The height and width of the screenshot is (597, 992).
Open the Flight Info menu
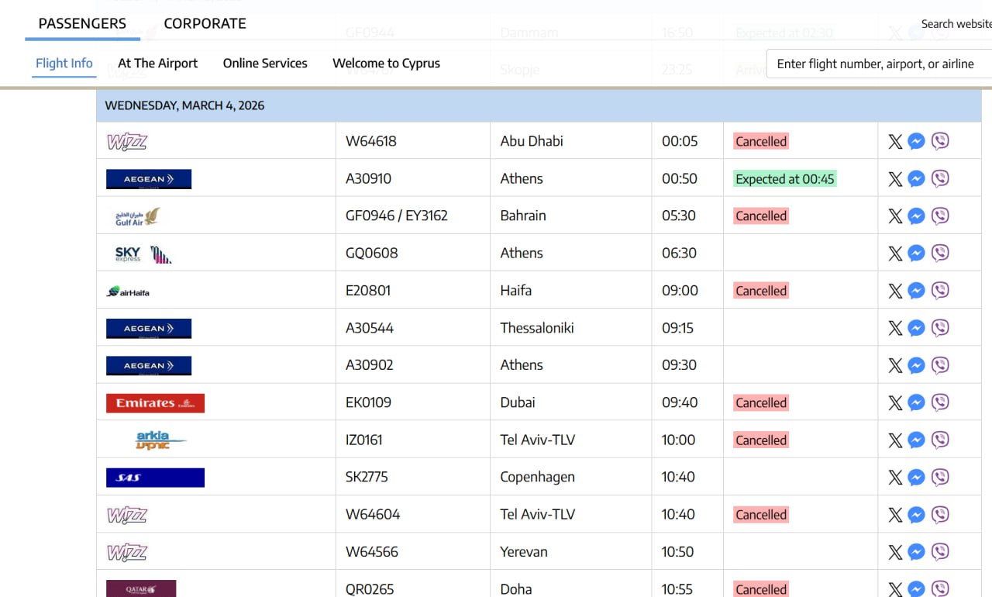tap(64, 64)
